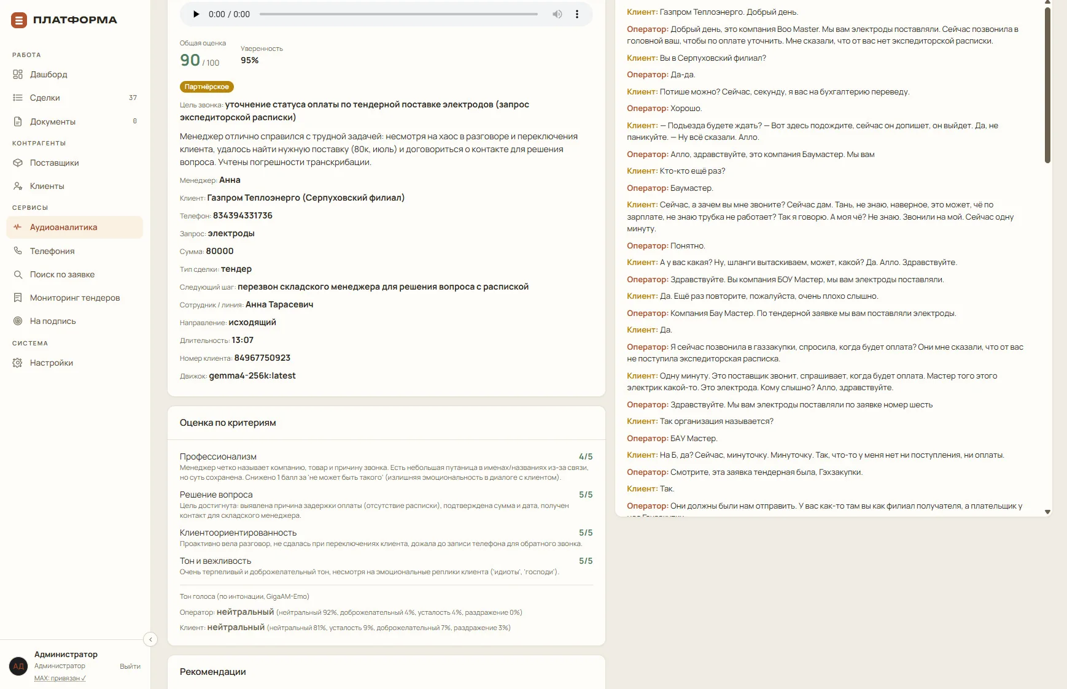Play the call audio recording

coord(196,14)
